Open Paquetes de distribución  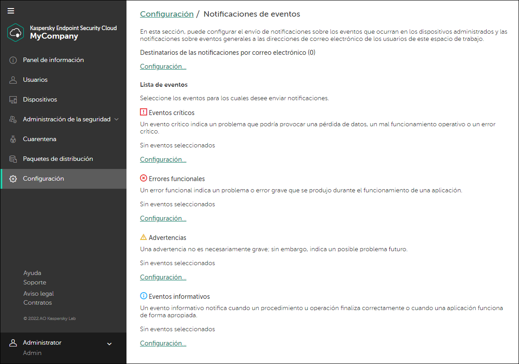click(x=63, y=159)
